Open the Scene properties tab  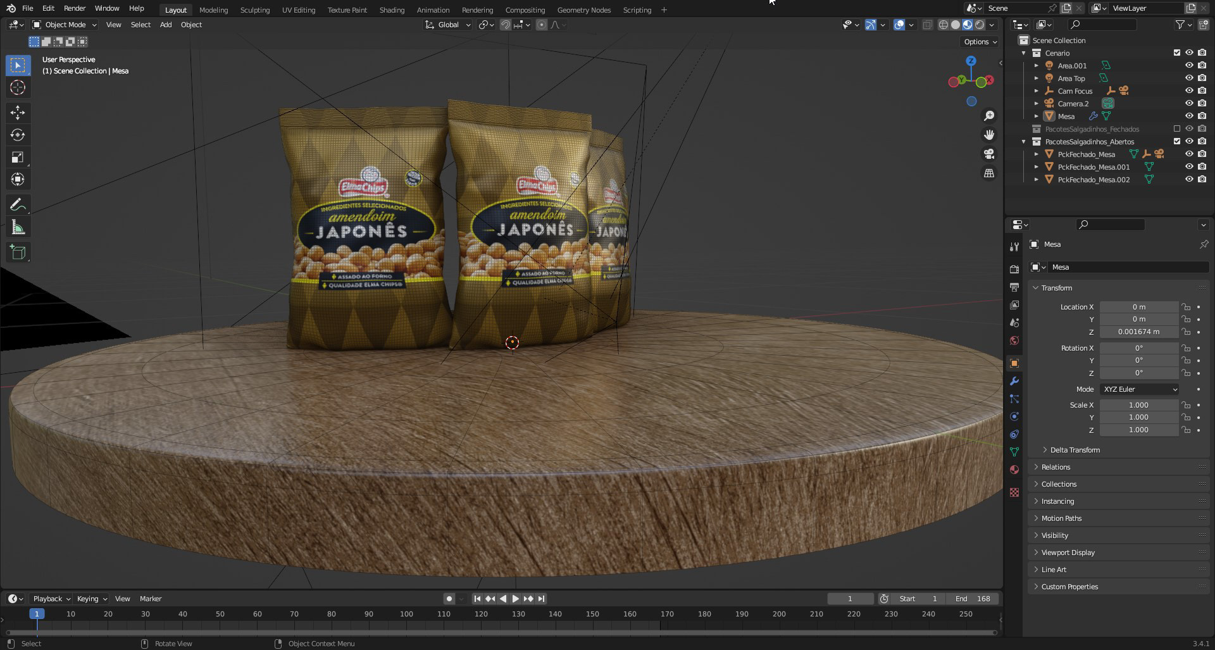coord(1014,323)
